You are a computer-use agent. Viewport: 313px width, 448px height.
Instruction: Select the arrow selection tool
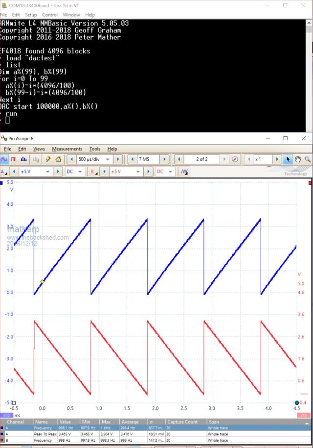(x=288, y=159)
